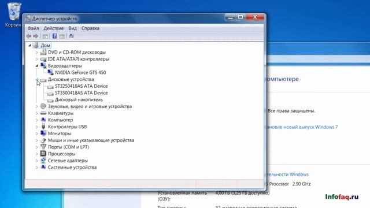
Task: Click the Help toolbar icon with question mark
Action: point(54,36)
